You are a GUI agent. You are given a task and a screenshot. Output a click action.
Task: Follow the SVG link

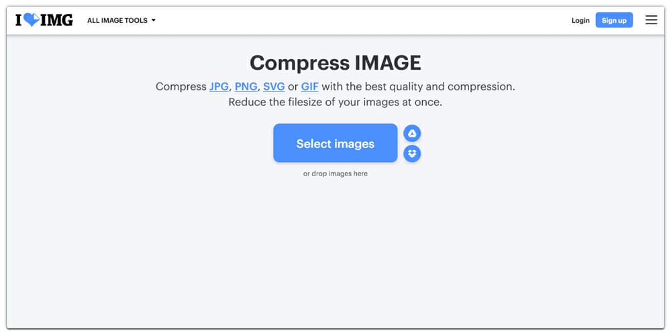274,86
